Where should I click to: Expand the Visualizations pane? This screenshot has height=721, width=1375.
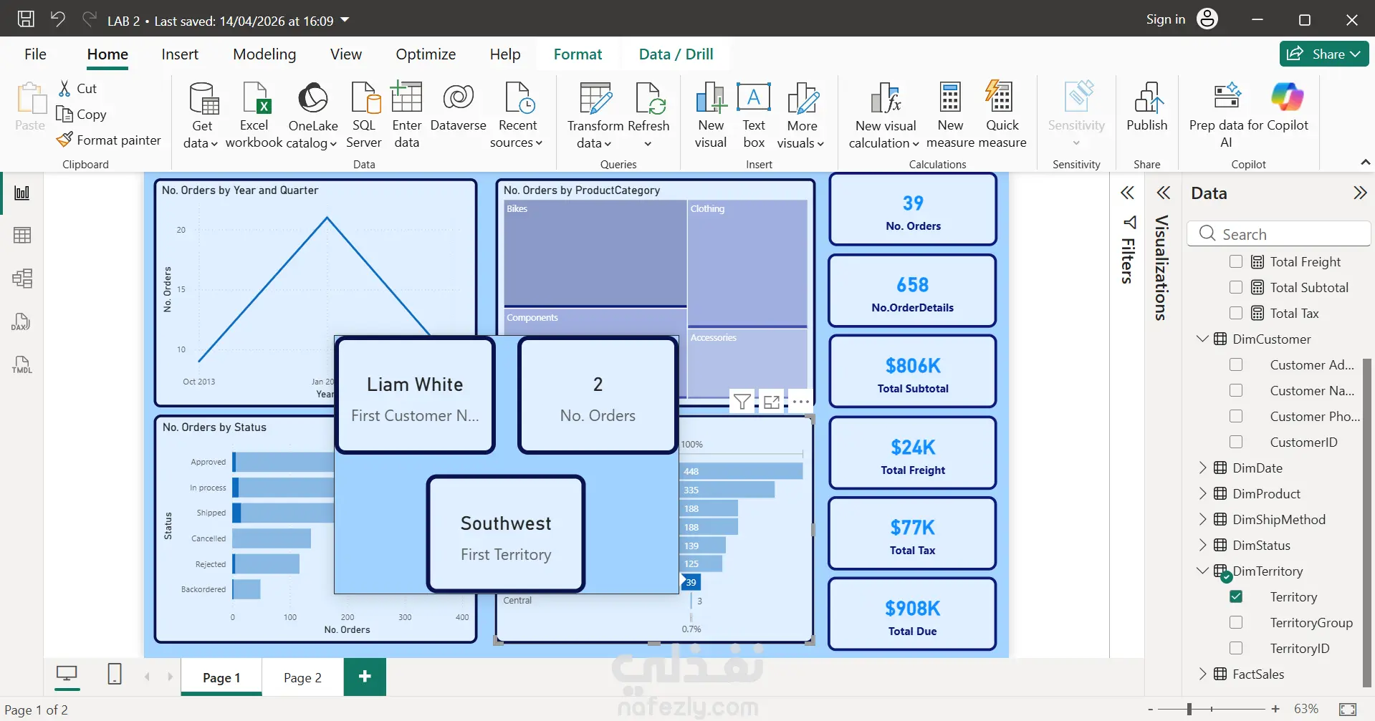coord(1164,193)
